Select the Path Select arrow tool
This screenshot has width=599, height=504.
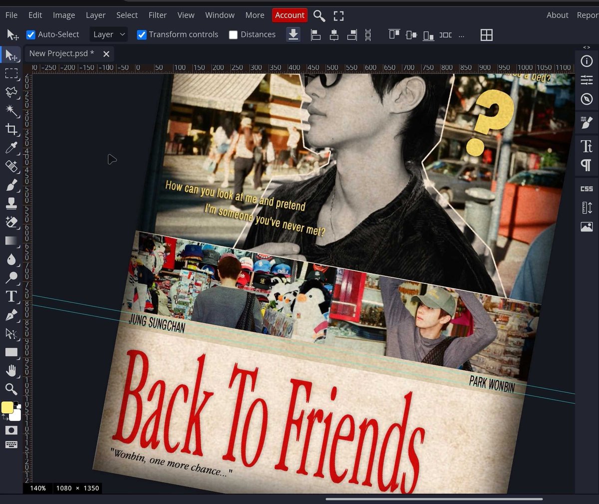click(x=11, y=333)
